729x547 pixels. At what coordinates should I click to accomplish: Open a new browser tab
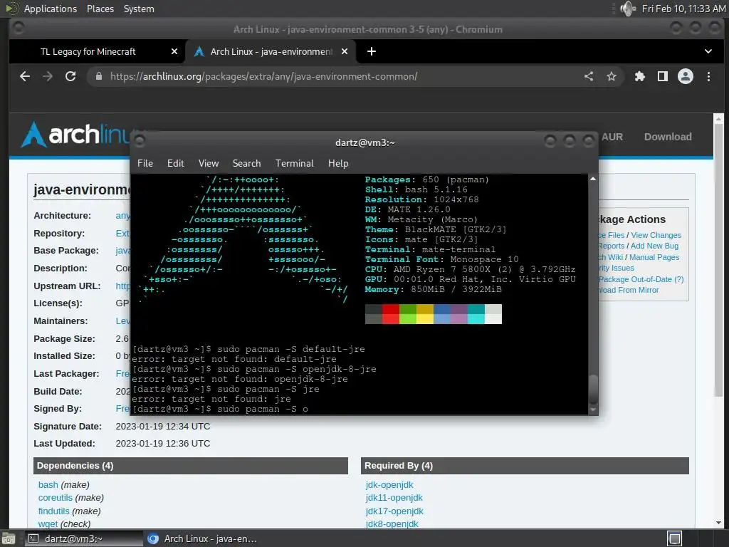click(372, 51)
